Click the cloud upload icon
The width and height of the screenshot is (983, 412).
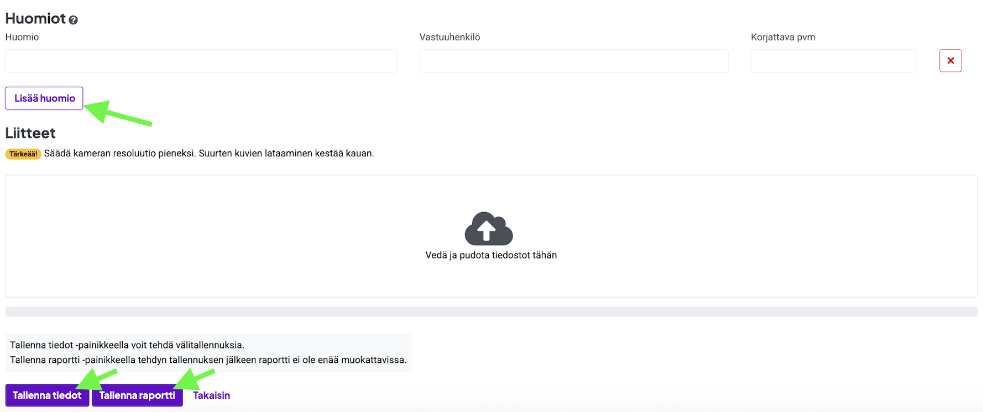[489, 229]
